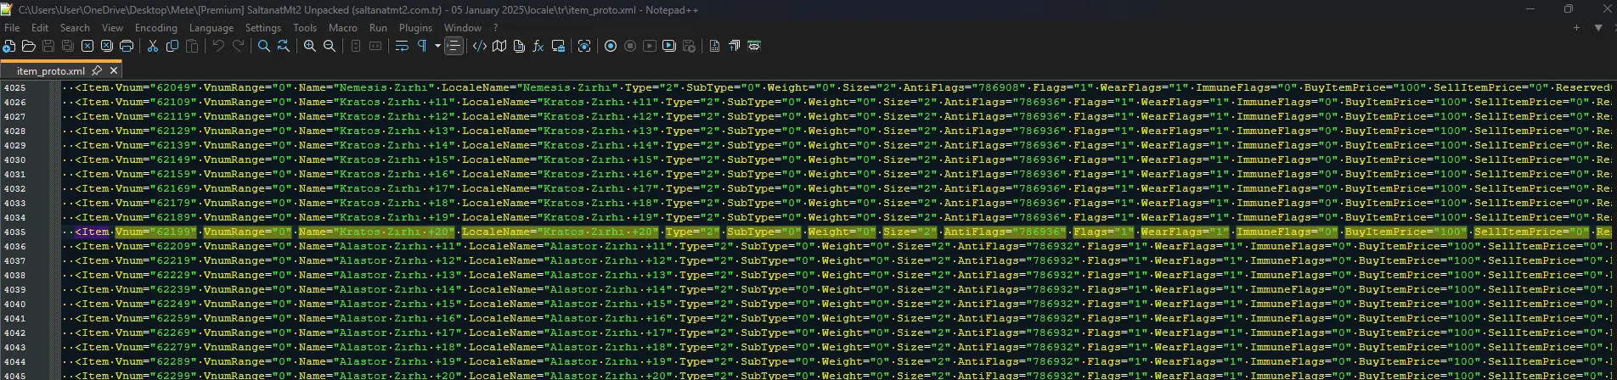The height and width of the screenshot is (380, 1617).
Task: Zoom in on the editor text
Action: pos(310,46)
